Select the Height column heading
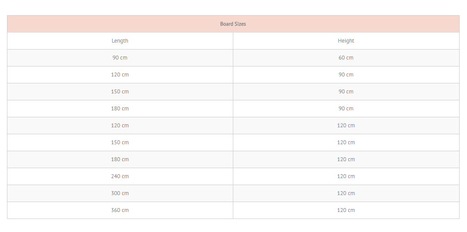Image resolution: width=467 pixels, height=232 pixels. (346, 41)
